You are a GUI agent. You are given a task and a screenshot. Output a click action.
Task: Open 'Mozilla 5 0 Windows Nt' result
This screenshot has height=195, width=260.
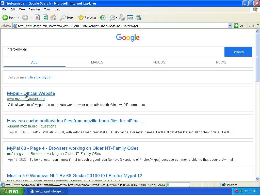click(75, 176)
